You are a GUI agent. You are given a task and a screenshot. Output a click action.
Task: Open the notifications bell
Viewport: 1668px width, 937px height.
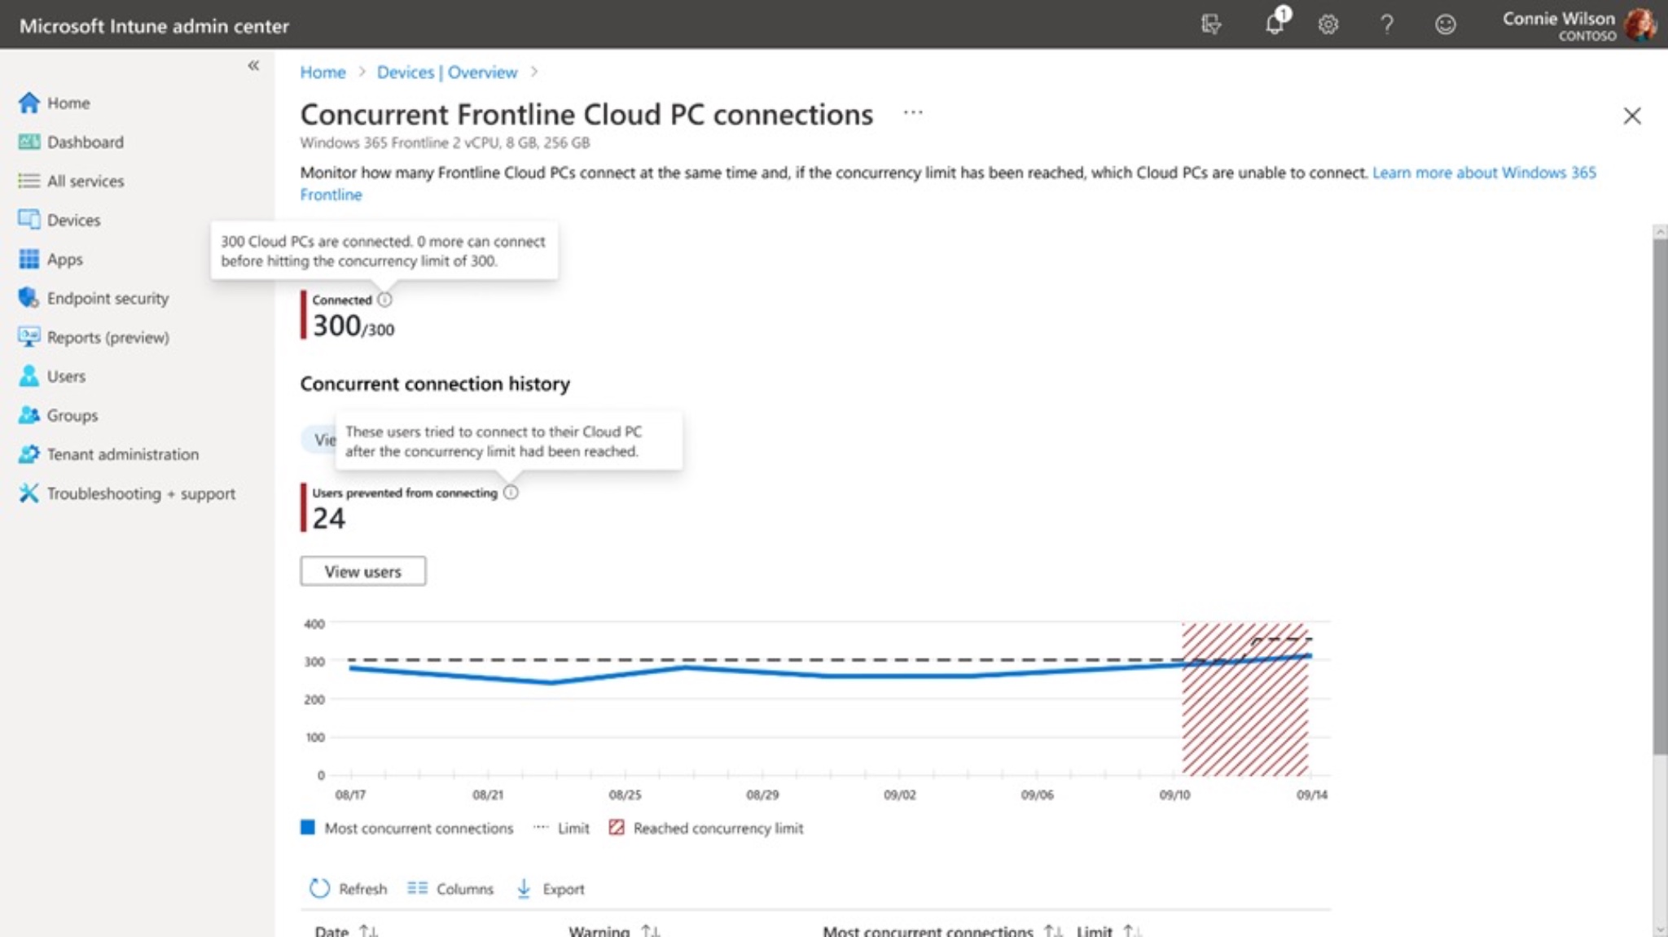(1275, 24)
